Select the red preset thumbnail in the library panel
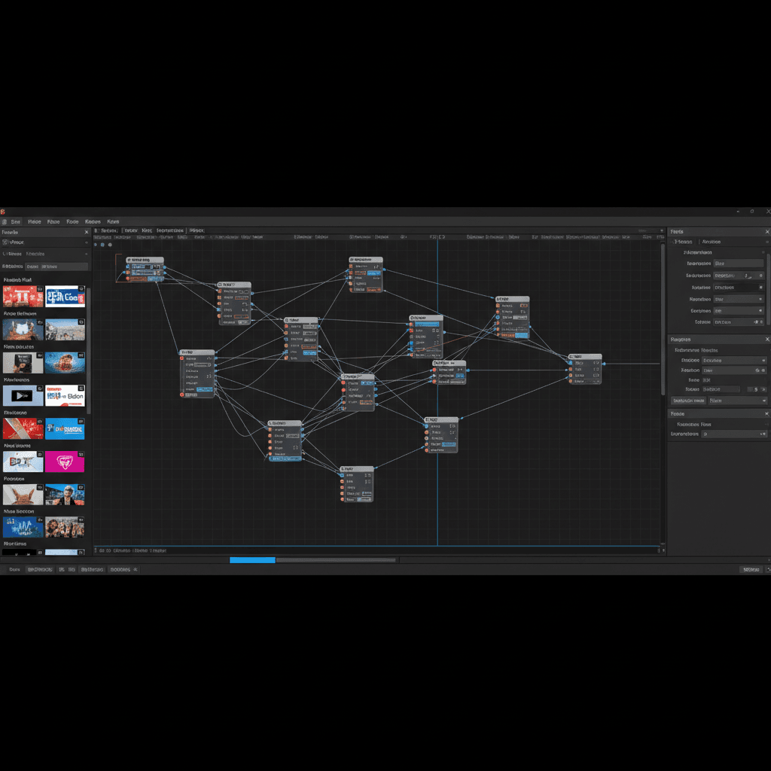 [x=23, y=296]
